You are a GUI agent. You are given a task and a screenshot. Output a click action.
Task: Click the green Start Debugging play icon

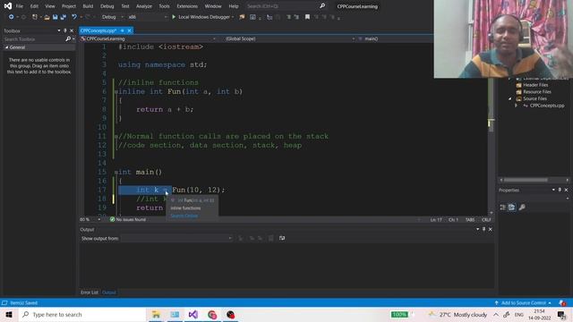click(x=174, y=17)
